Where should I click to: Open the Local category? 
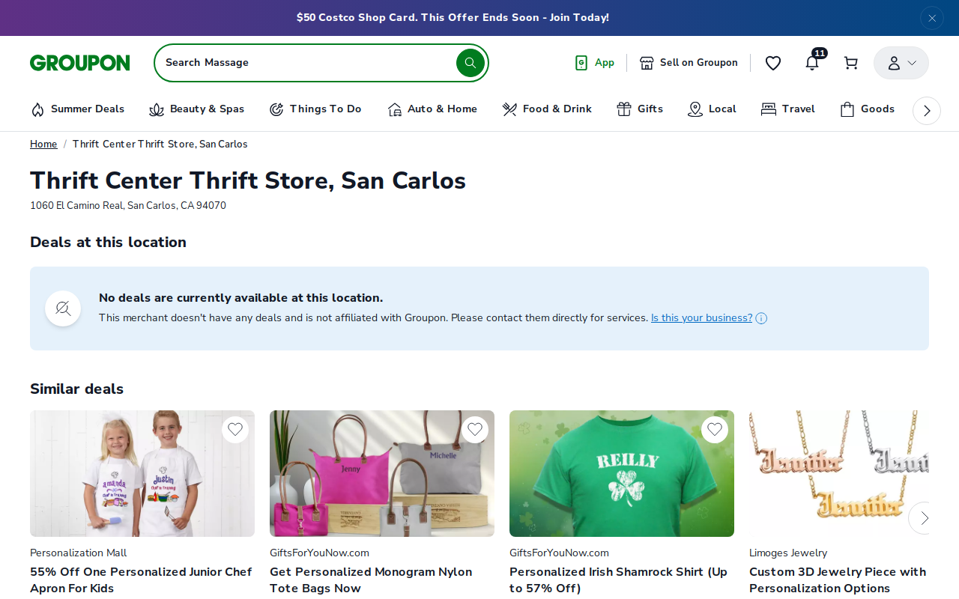click(712, 109)
